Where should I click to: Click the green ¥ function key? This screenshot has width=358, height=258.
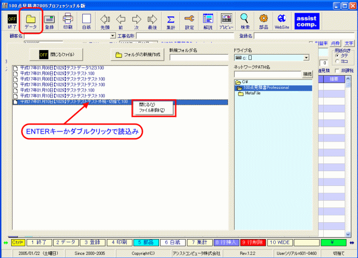coord(333,243)
